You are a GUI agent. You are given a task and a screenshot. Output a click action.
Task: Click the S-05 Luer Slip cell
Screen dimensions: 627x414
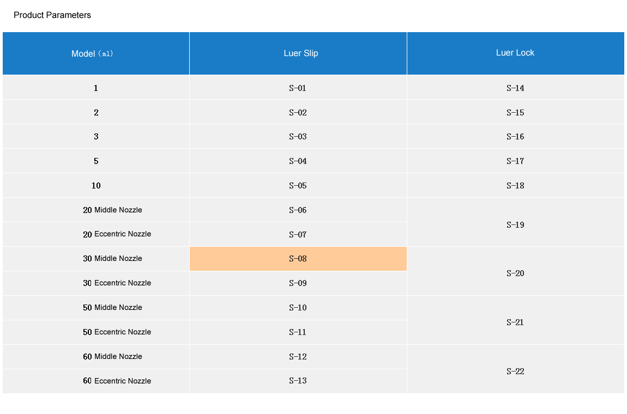298,186
